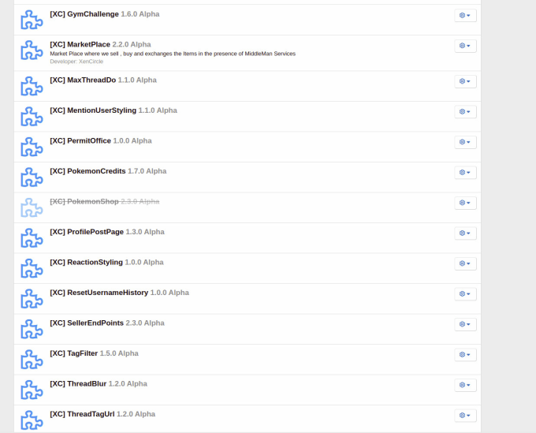Click the puzzle icon for ThreadTagUrl add-on
Viewport: 536px width, 433px height.
[32, 420]
